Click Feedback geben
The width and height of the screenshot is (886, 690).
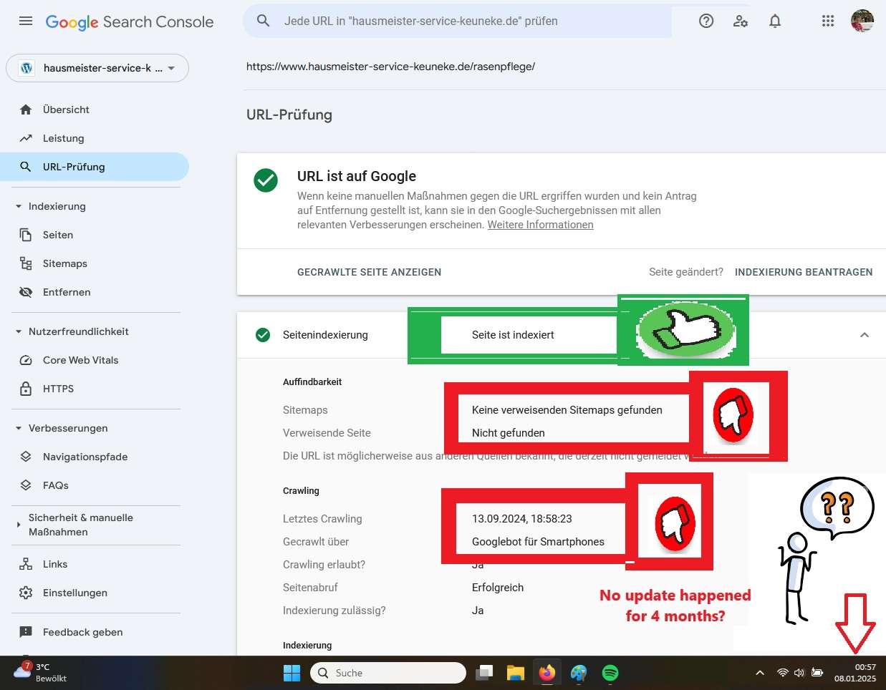point(95,632)
